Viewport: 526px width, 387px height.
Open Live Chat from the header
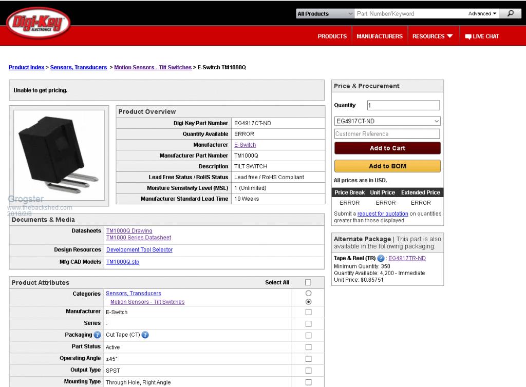pos(482,36)
